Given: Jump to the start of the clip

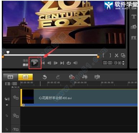Looking at the screenshot, I should tap(43, 63).
